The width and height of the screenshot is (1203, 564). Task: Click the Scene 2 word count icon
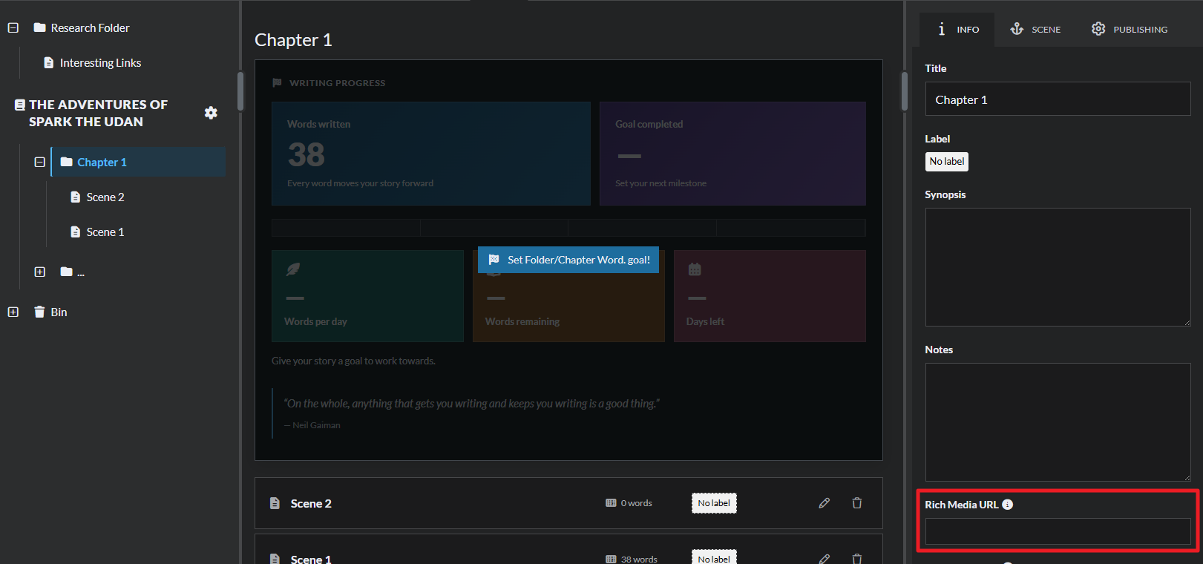click(611, 503)
